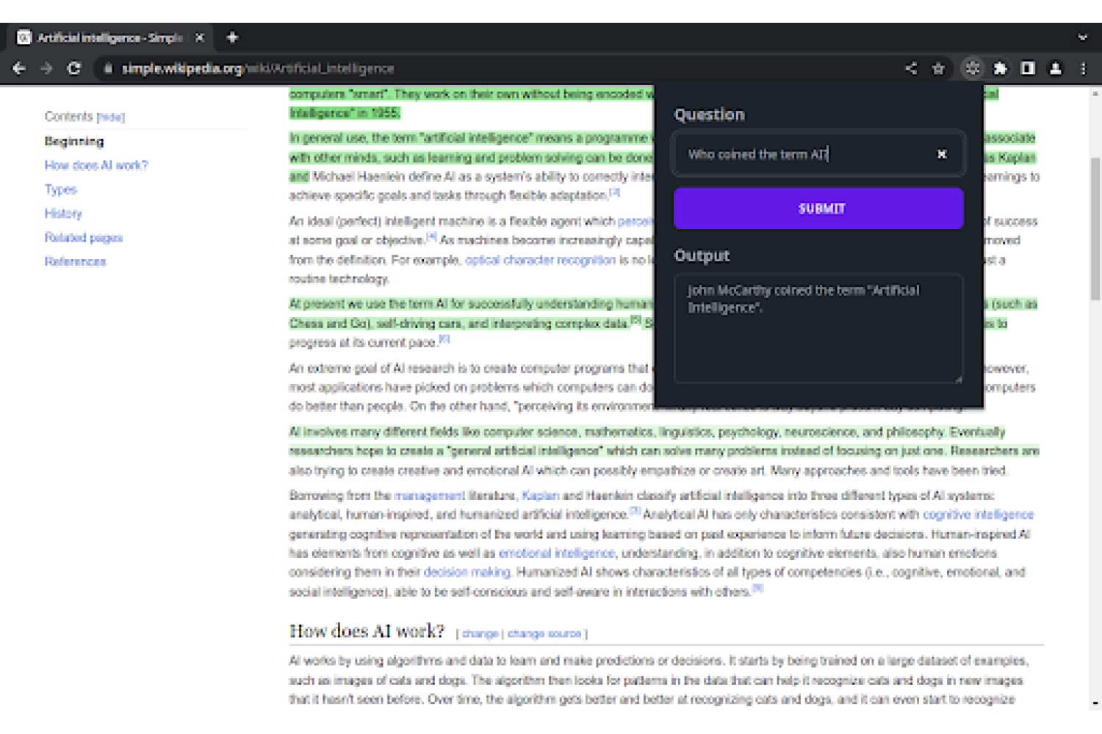Viewport: 1102px width, 734px height.
Task: Open Chrome three-dot menu
Action: tap(1083, 68)
